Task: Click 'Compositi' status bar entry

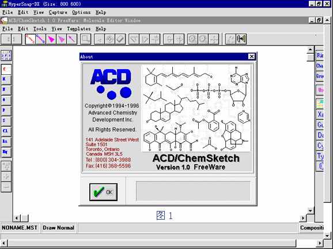Action: 311,228
